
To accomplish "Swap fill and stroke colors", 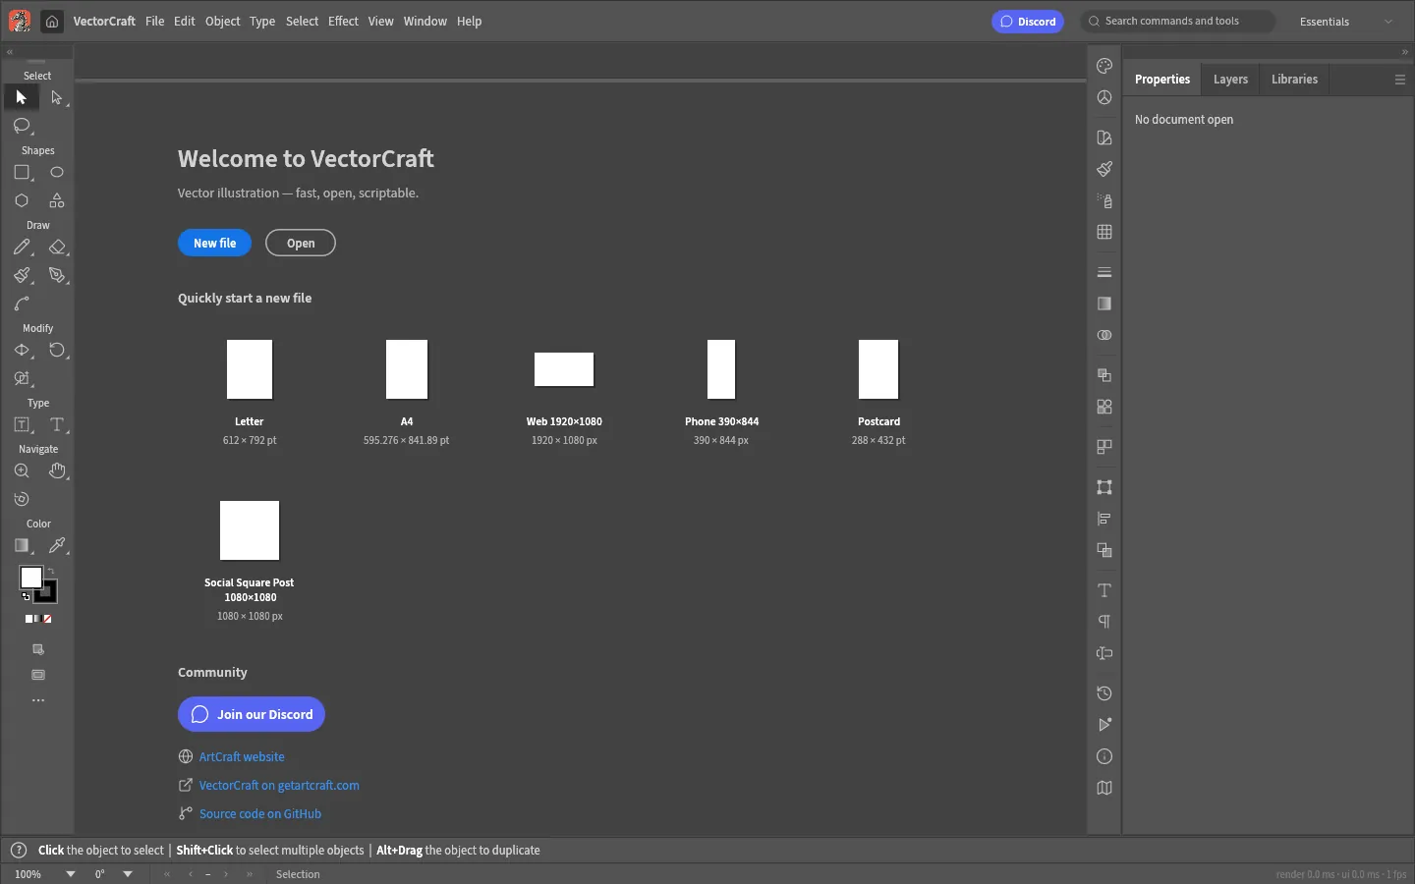I will pyautogui.click(x=51, y=571).
